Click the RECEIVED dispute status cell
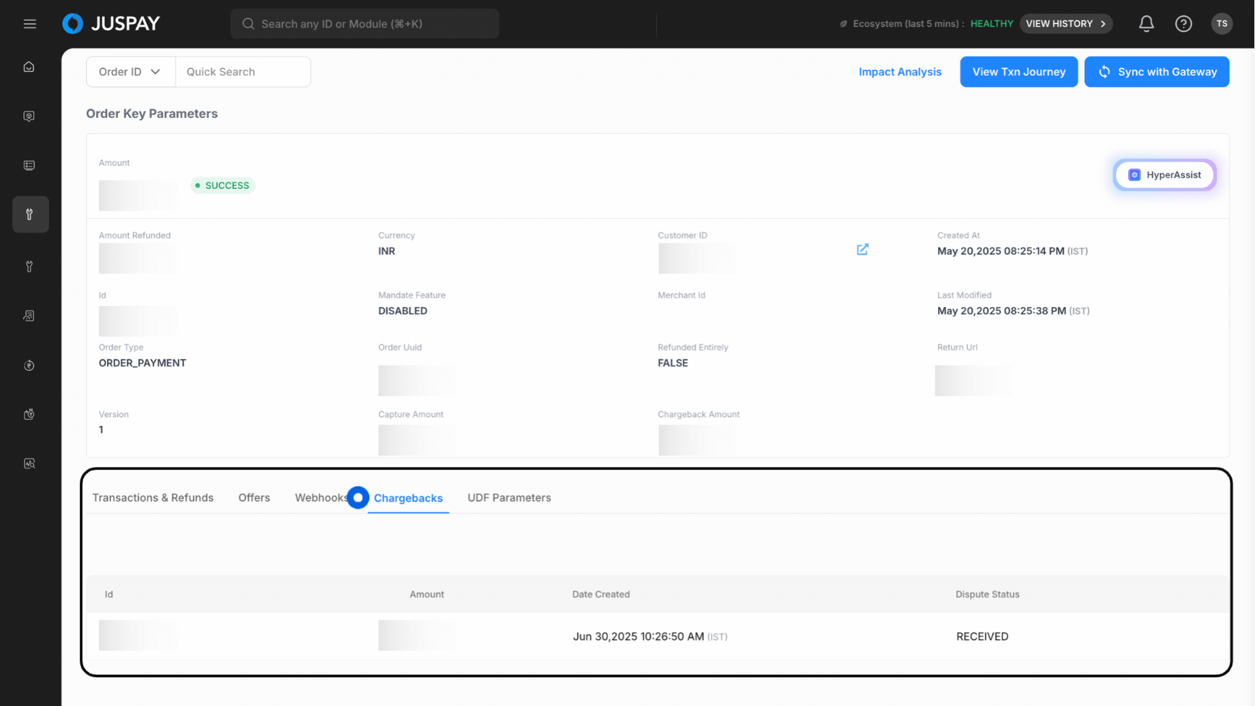This screenshot has height=706, width=1255. tap(982, 637)
